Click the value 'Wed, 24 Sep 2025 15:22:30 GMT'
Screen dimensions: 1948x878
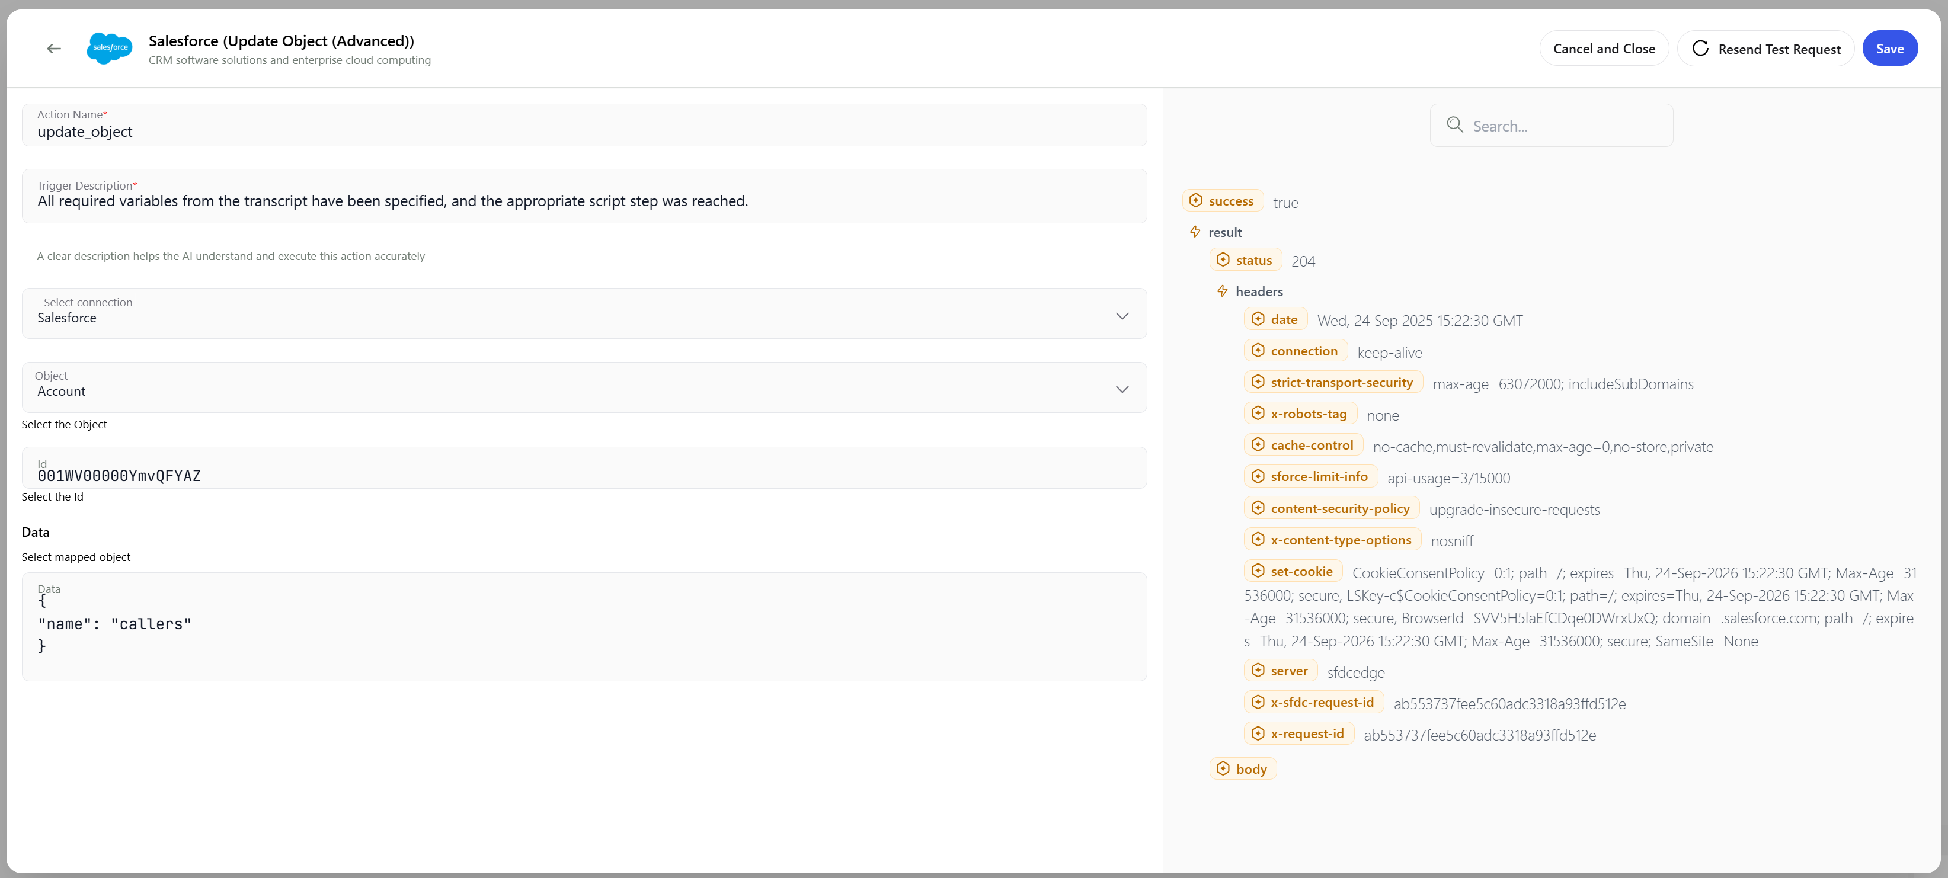(x=1419, y=321)
